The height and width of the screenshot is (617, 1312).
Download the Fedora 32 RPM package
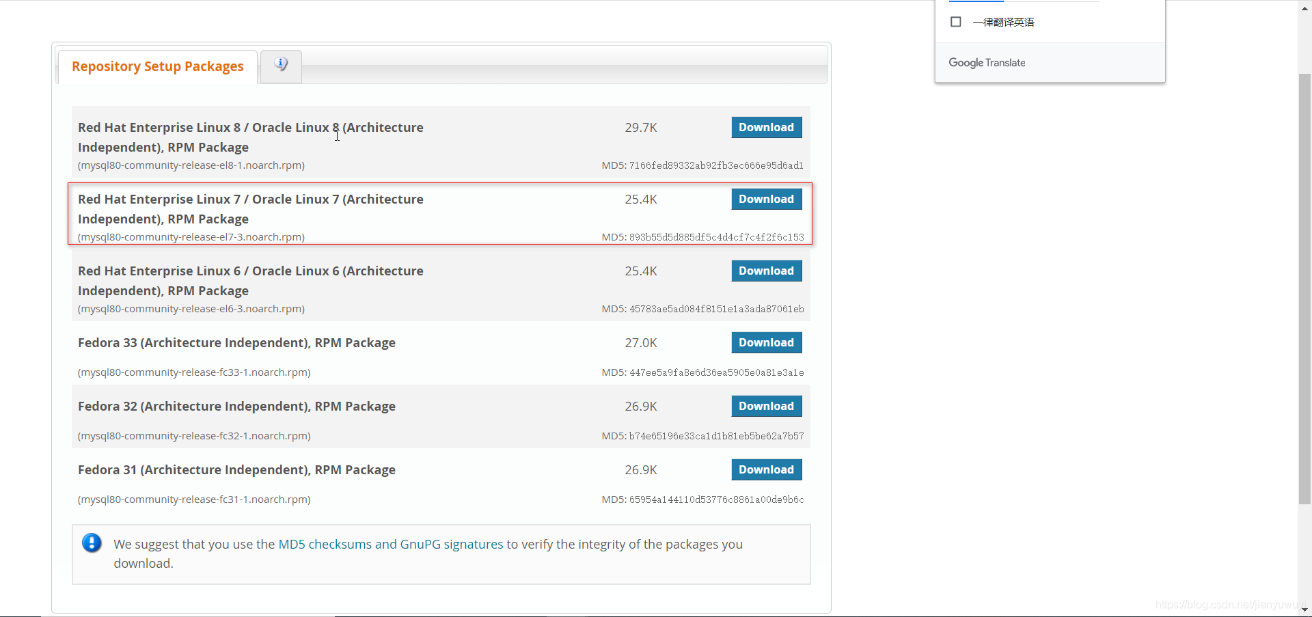click(767, 406)
